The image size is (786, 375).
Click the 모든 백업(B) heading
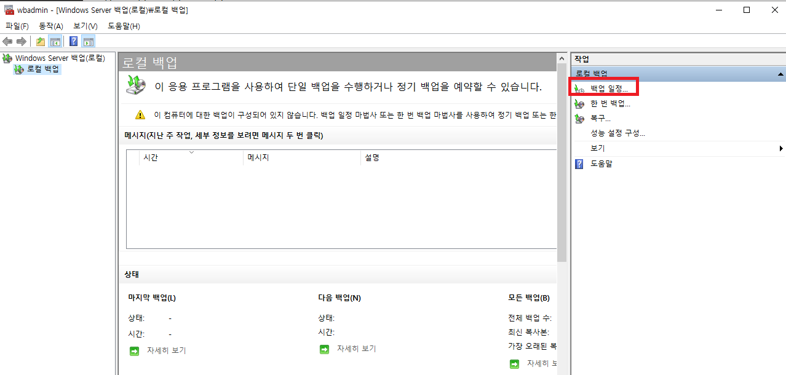click(x=529, y=298)
